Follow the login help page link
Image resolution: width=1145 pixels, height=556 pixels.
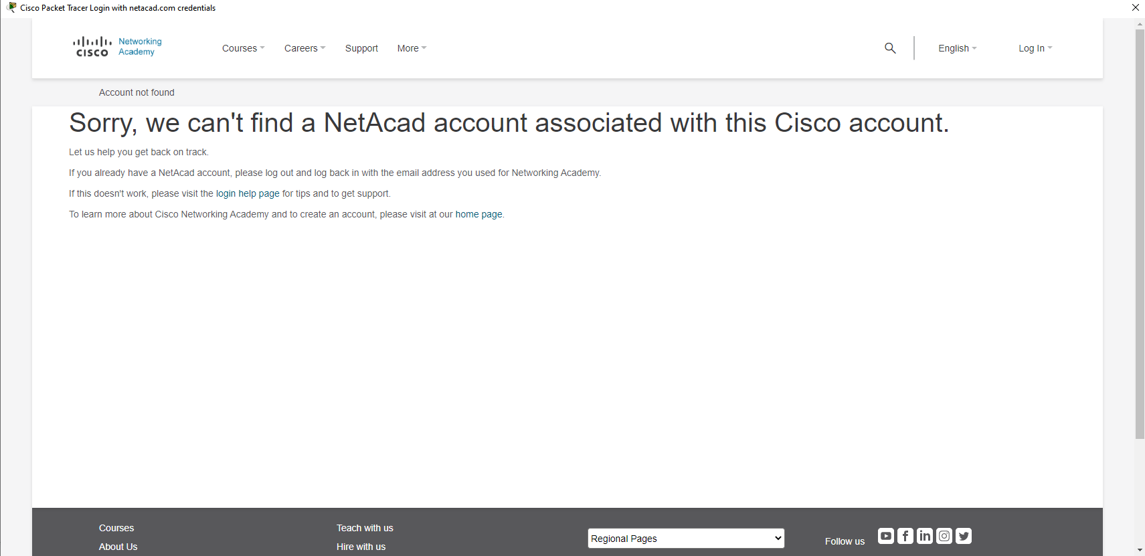(248, 194)
